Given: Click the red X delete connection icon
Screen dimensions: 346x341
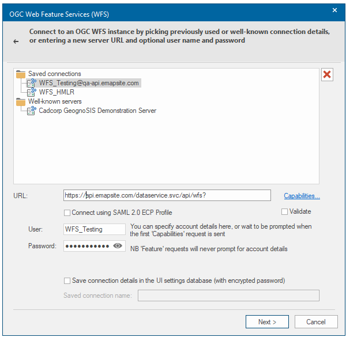Looking at the screenshot, I should click(x=327, y=75).
